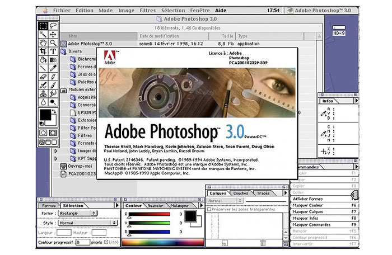This screenshot has height=255, width=392.
Task: Select the Hand tool
Action: (43, 42)
